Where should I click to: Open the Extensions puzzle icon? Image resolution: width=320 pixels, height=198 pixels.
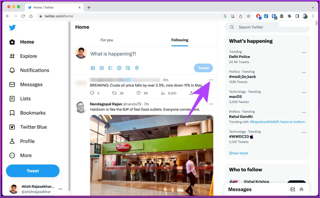(289, 16)
